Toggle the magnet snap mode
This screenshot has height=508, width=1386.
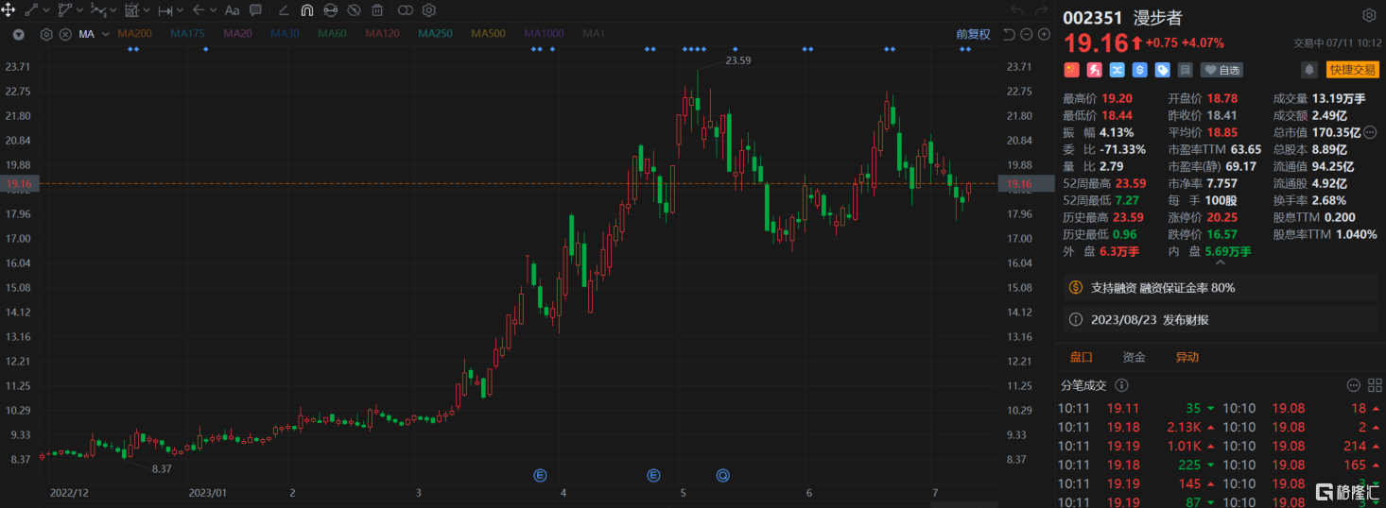307,10
